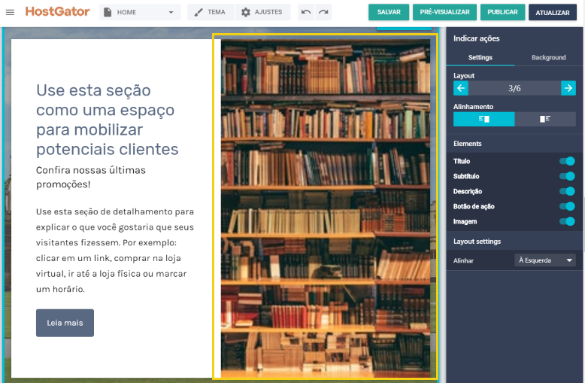Open the Alinhar dropdown À Esquerda
Image resolution: width=585 pixels, height=383 pixels.
[x=545, y=260]
